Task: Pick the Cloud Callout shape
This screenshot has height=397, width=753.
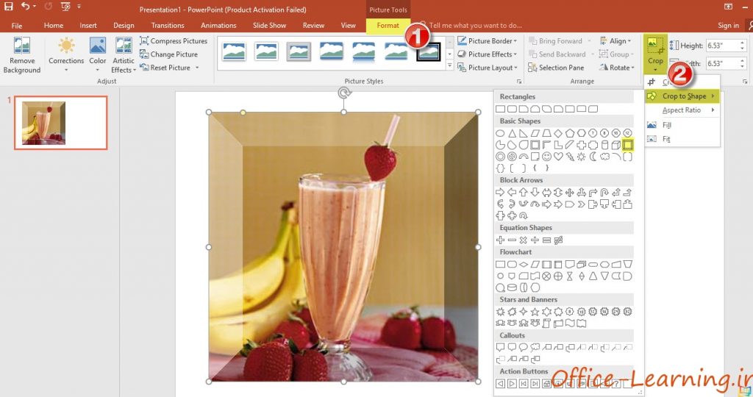Action: (x=535, y=347)
